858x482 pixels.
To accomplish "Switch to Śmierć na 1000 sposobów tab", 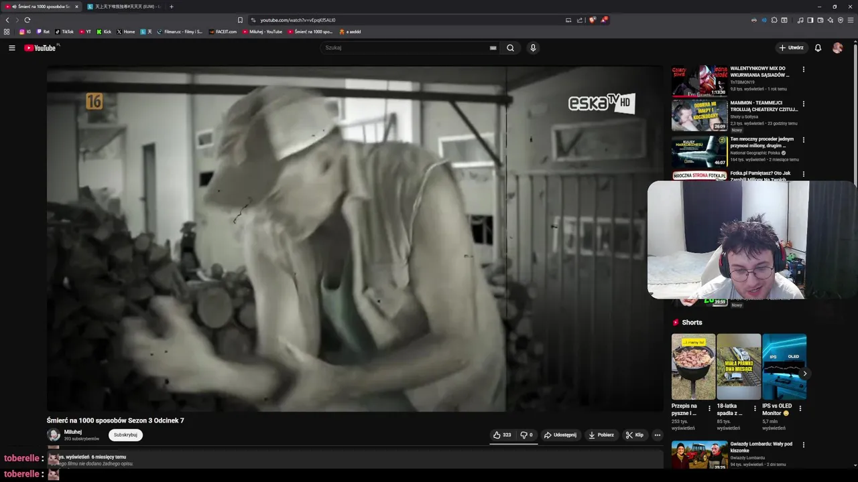I will coord(42,7).
